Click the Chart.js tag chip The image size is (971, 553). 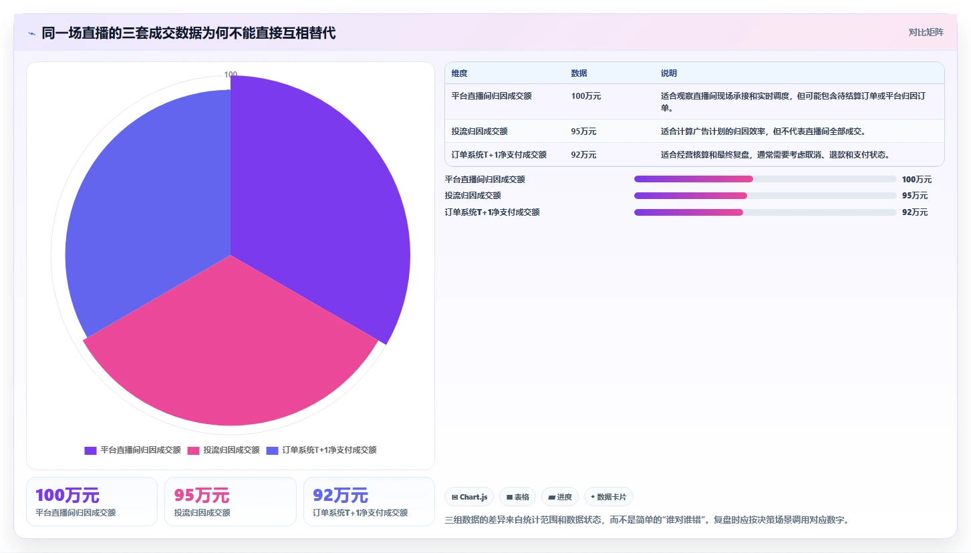pyautogui.click(x=469, y=497)
